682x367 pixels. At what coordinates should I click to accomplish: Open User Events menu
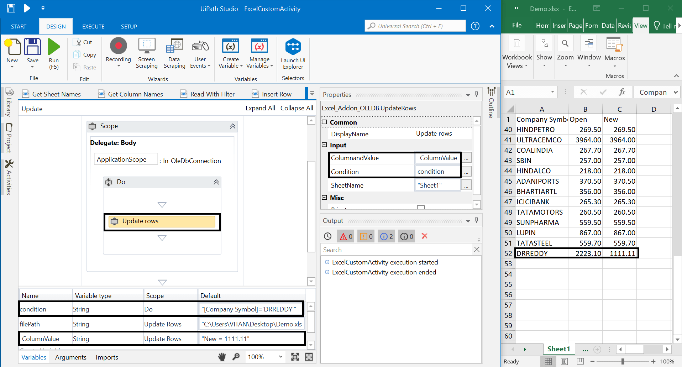(x=200, y=53)
